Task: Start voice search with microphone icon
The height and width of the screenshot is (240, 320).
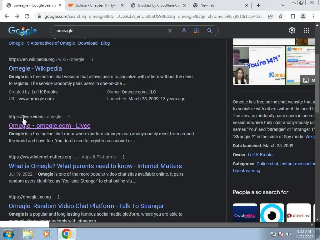Action: 184,31
